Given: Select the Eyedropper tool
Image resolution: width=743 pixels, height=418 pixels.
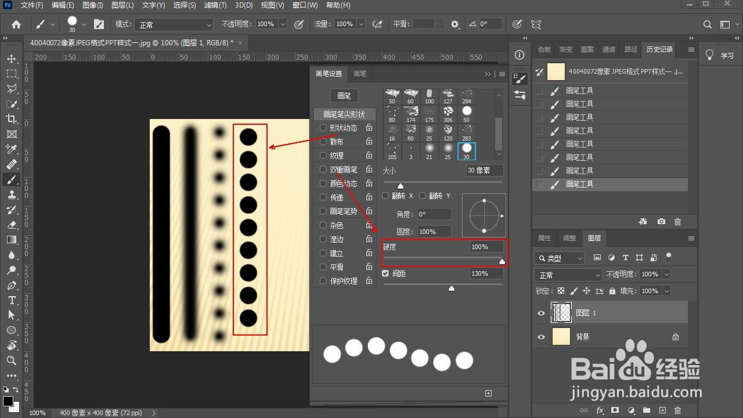Looking at the screenshot, I should pyautogui.click(x=12, y=149).
